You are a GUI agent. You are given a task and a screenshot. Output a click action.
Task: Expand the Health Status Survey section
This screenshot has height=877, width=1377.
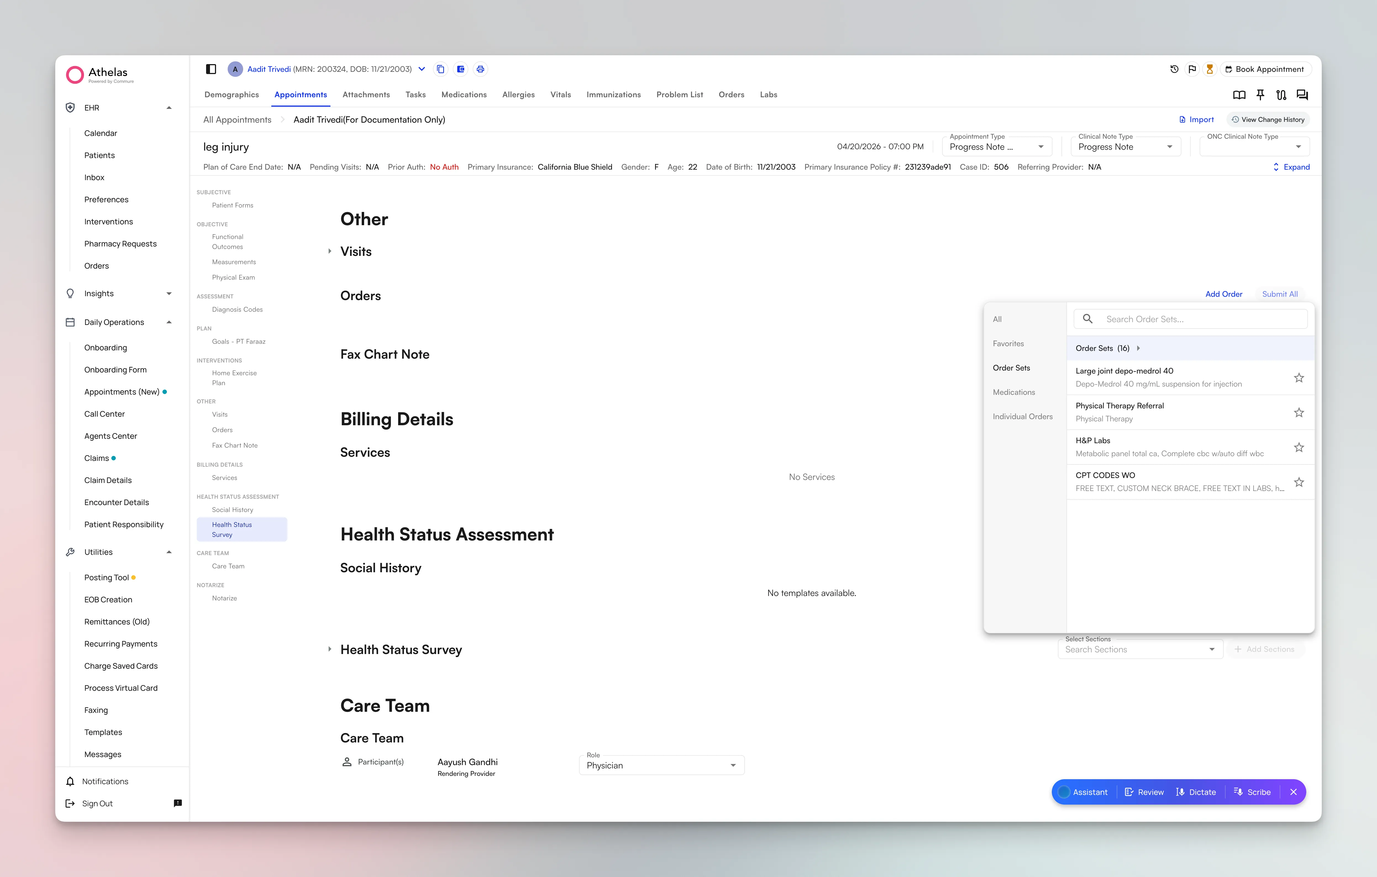pos(330,649)
